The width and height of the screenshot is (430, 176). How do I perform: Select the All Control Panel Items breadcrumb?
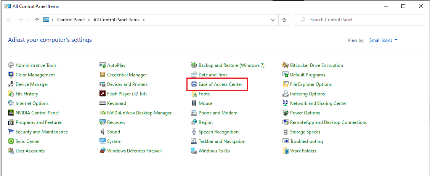point(117,20)
